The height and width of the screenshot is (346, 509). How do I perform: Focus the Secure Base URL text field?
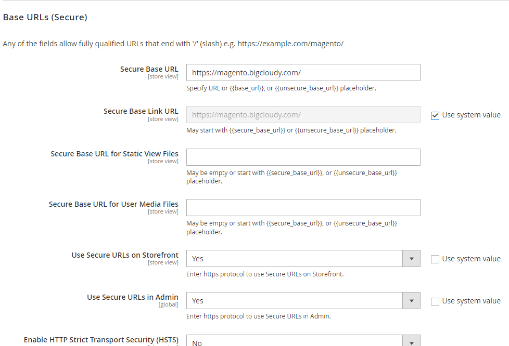[x=303, y=73]
